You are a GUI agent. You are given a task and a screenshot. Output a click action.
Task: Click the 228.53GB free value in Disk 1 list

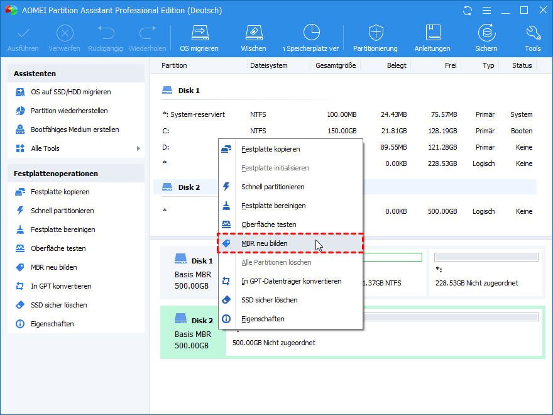point(442,163)
